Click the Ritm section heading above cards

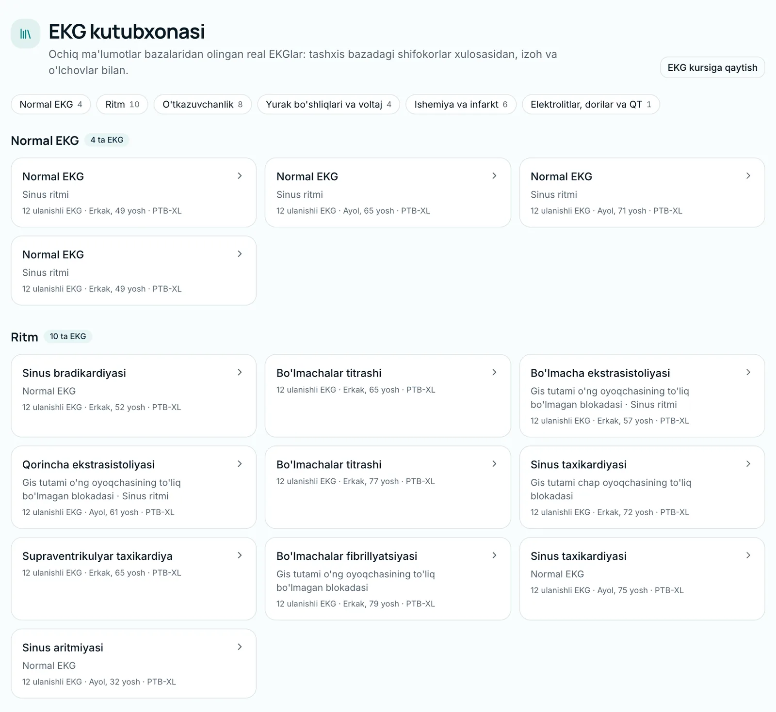[x=24, y=337]
